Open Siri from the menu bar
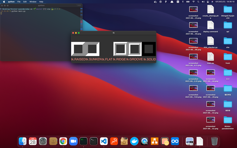Image resolution: width=237 pixels, height=148 pixels. 212,2
